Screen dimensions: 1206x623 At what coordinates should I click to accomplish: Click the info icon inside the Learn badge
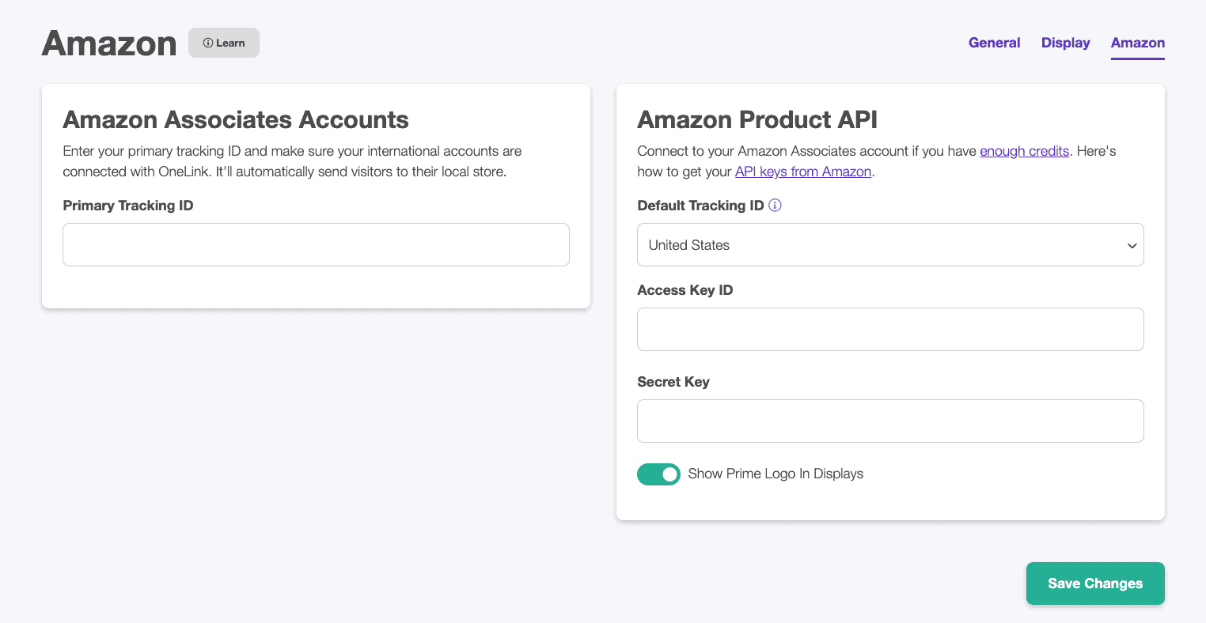(x=207, y=43)
